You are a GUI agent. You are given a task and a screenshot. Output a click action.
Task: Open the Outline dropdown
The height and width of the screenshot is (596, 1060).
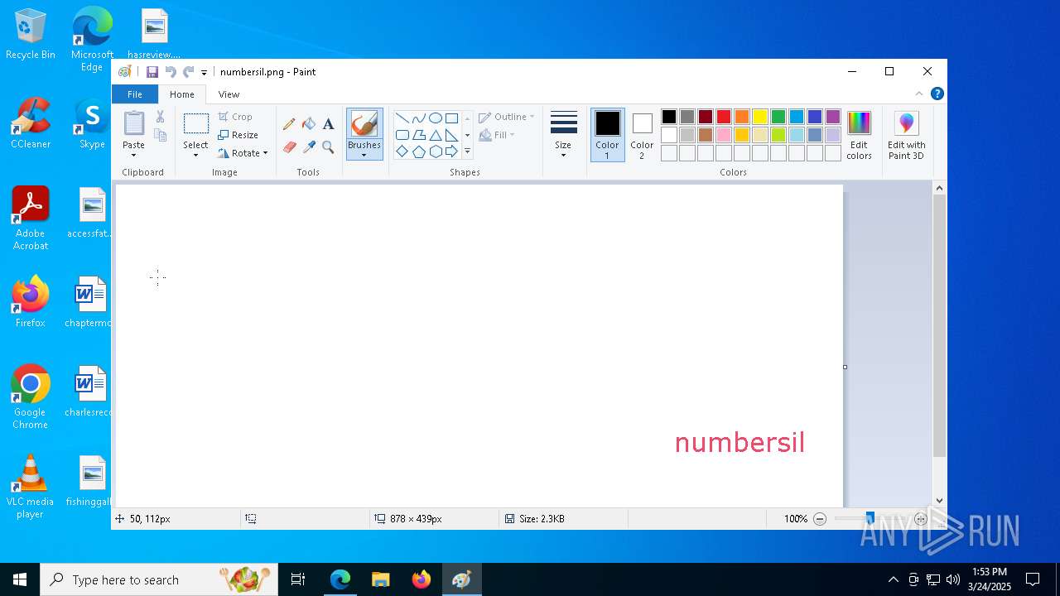click(507, 117)
